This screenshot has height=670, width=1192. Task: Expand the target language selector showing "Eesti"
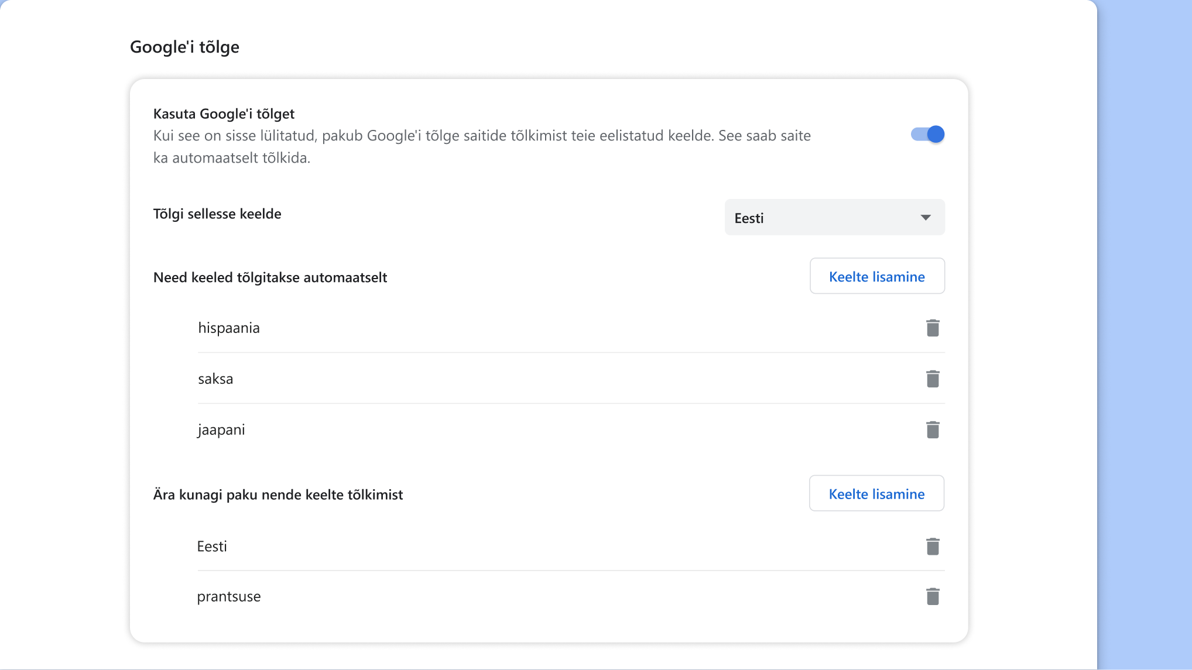[x=834, y=217]
